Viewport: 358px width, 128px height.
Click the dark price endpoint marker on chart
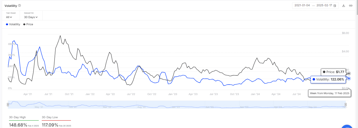pos(349,73)
